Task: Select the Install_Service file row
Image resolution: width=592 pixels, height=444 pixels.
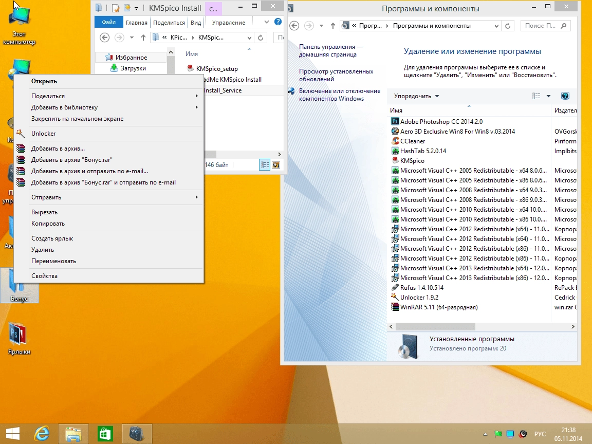Action: tap(243, 90)
